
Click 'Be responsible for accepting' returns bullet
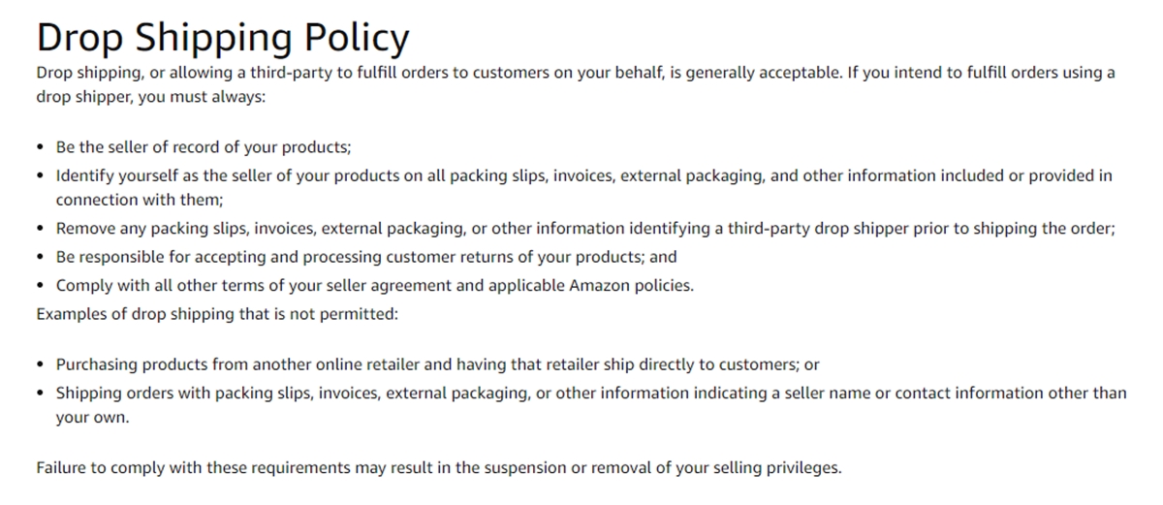366,257
